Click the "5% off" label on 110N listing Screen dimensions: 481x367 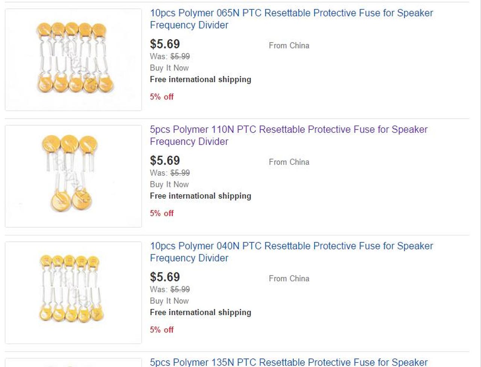click(162, 213)
